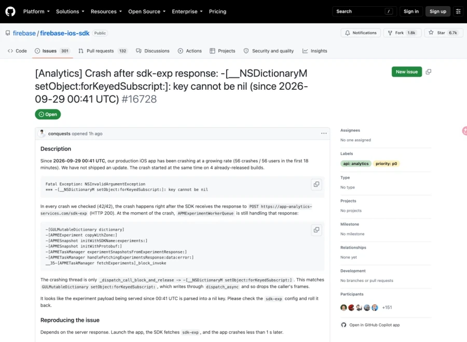Sign in to GitHub

coord(411,11)
